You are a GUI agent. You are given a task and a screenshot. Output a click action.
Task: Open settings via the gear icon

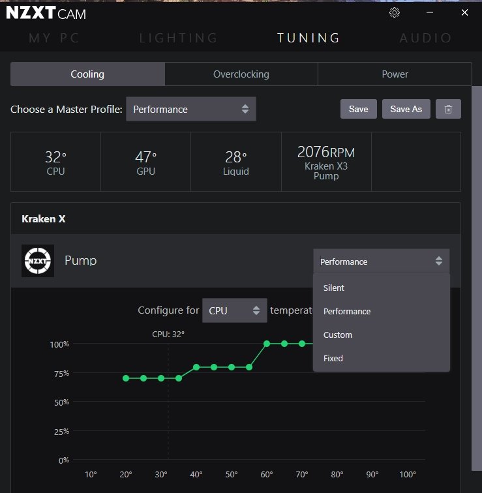click(x=395, y=12)
